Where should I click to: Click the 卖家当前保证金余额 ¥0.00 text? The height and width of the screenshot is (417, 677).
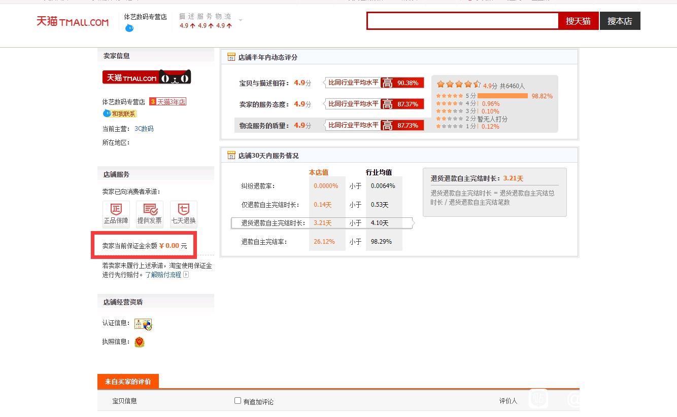point(145,246)
